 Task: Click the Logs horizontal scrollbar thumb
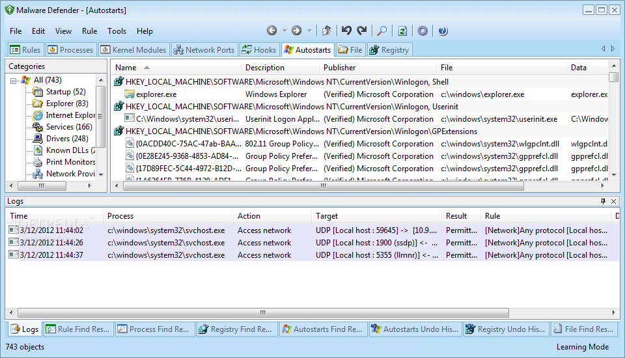[263, 312]
